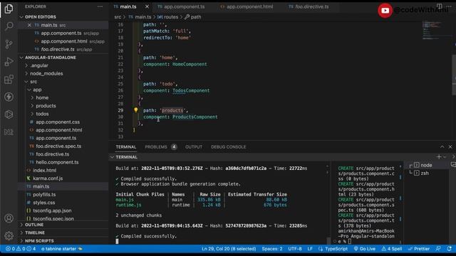
Task: Open the Search view in activity bar
Action: point(9,26)
